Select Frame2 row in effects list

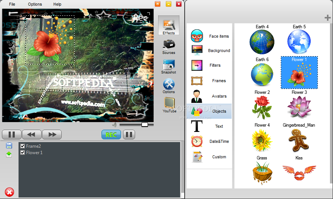[x=99, y=146]
